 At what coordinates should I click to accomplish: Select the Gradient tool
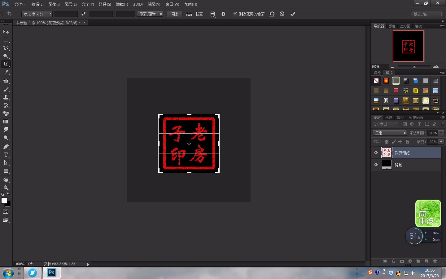click(x=6, y=122)
